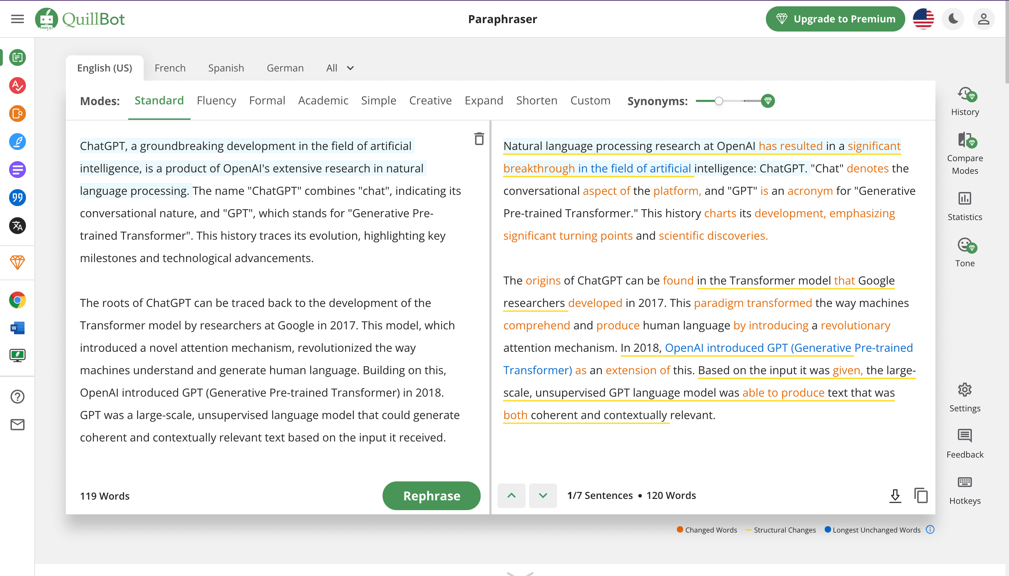Click the trash icon to clear input text

coord(479,139)
